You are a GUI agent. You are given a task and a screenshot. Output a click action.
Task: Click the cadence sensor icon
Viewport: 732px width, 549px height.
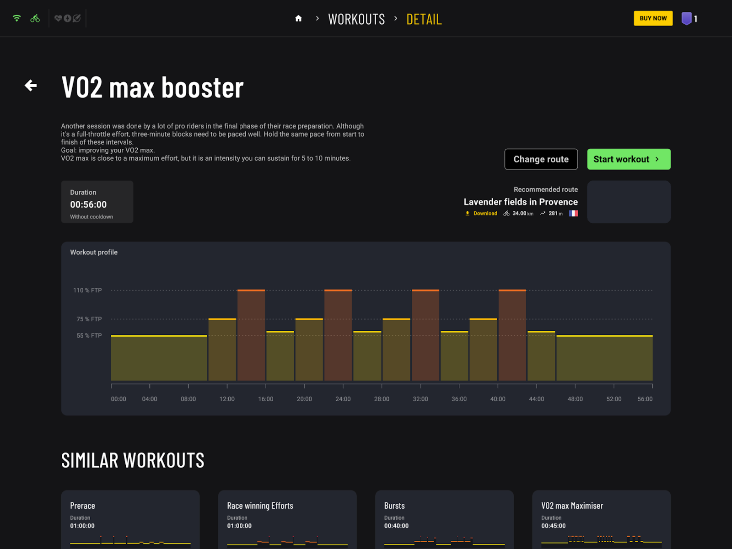point(77,18)
